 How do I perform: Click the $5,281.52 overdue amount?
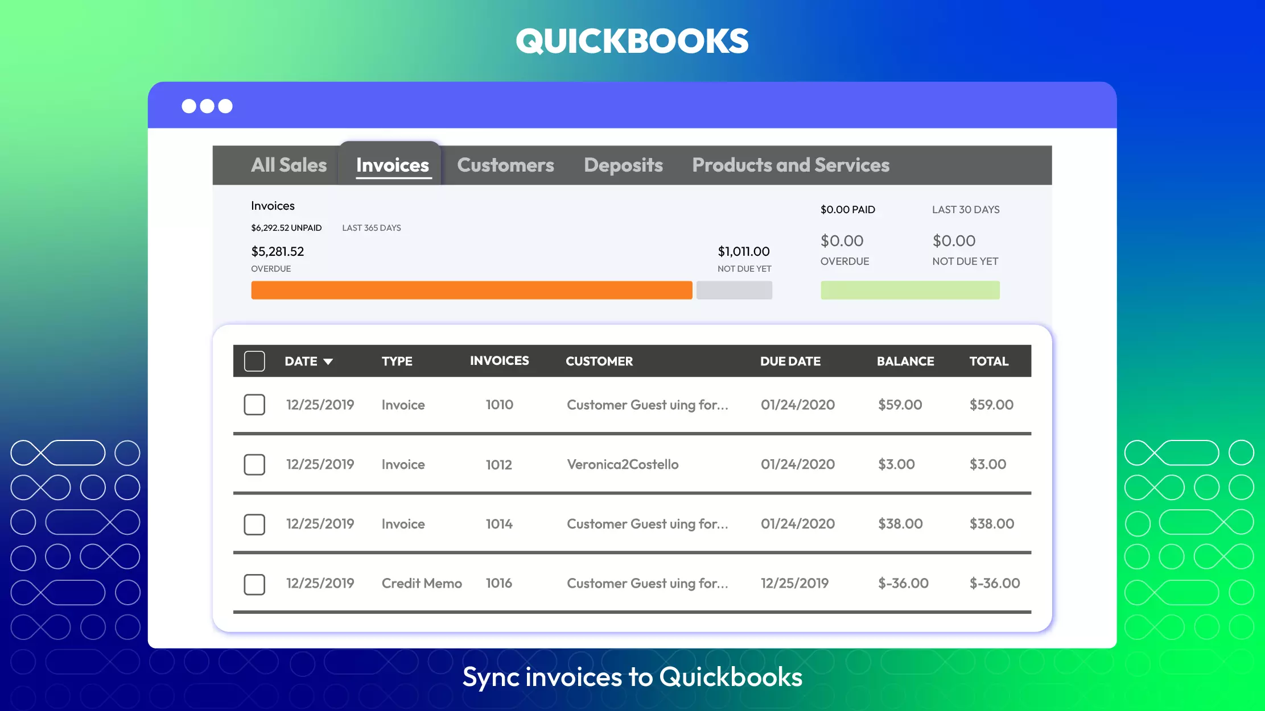click(x=278, y=251)
